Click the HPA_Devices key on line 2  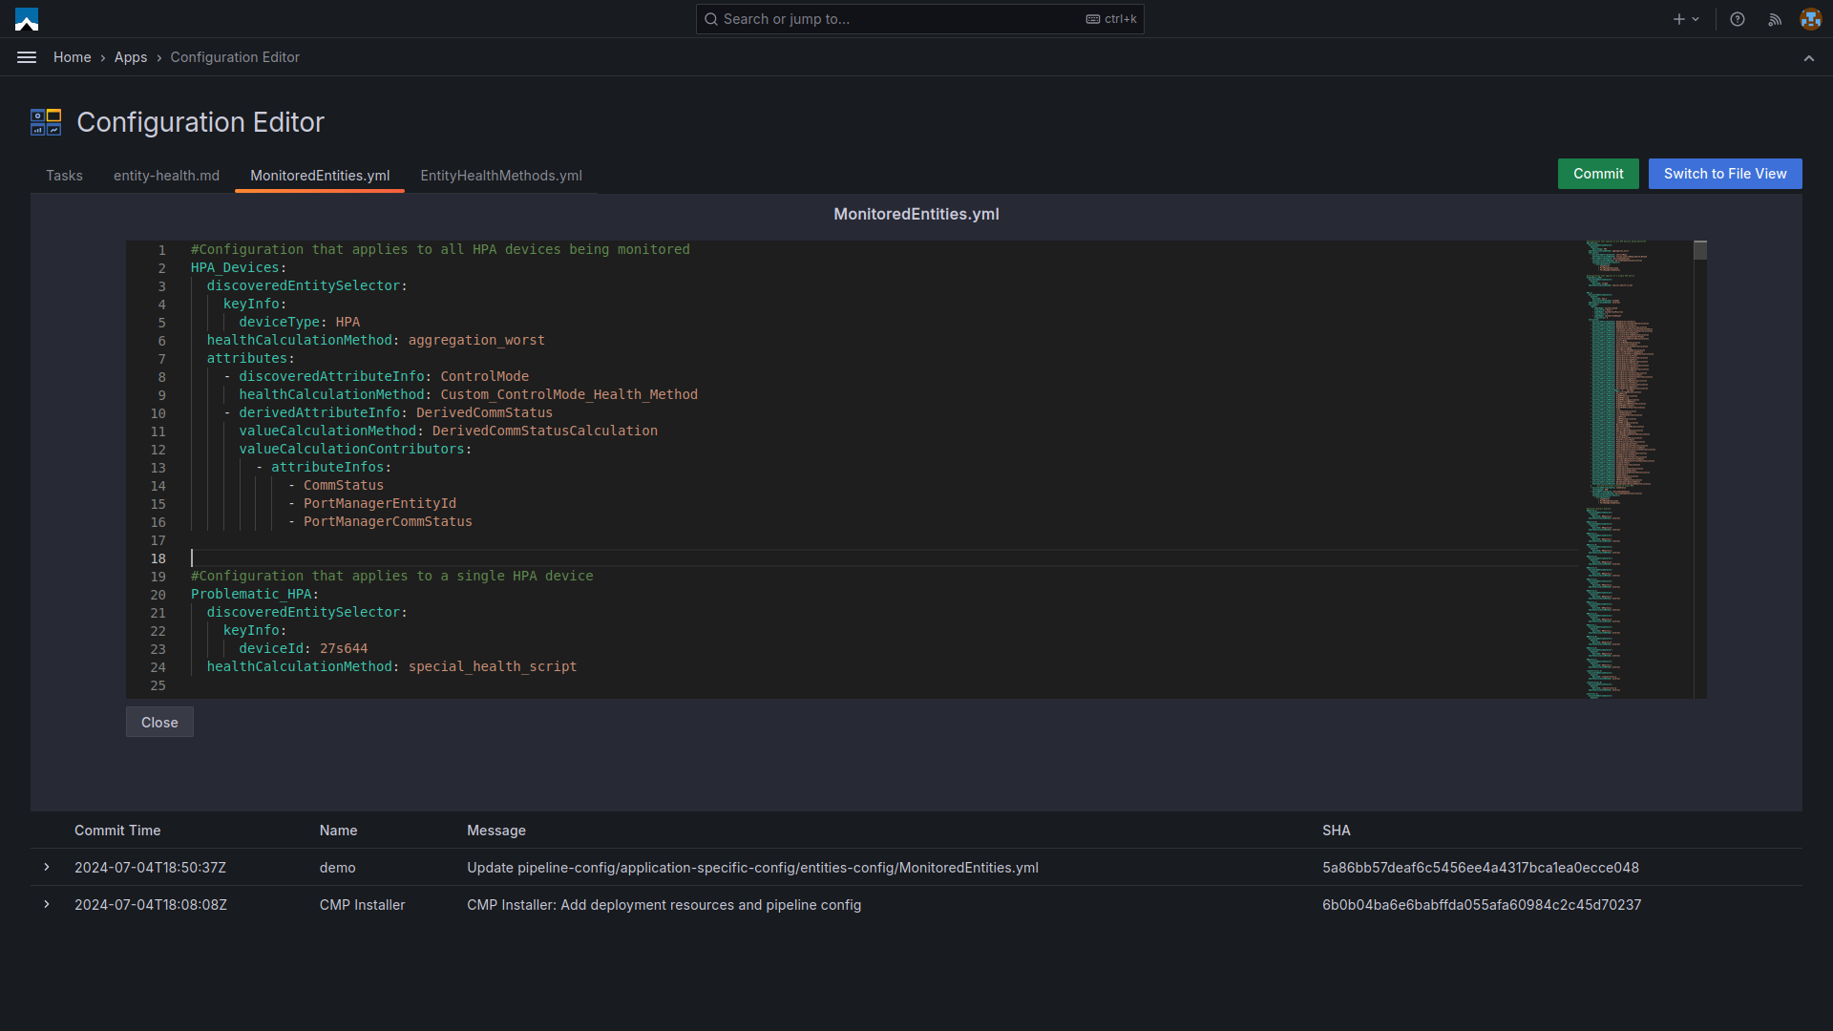pos(235,268)
